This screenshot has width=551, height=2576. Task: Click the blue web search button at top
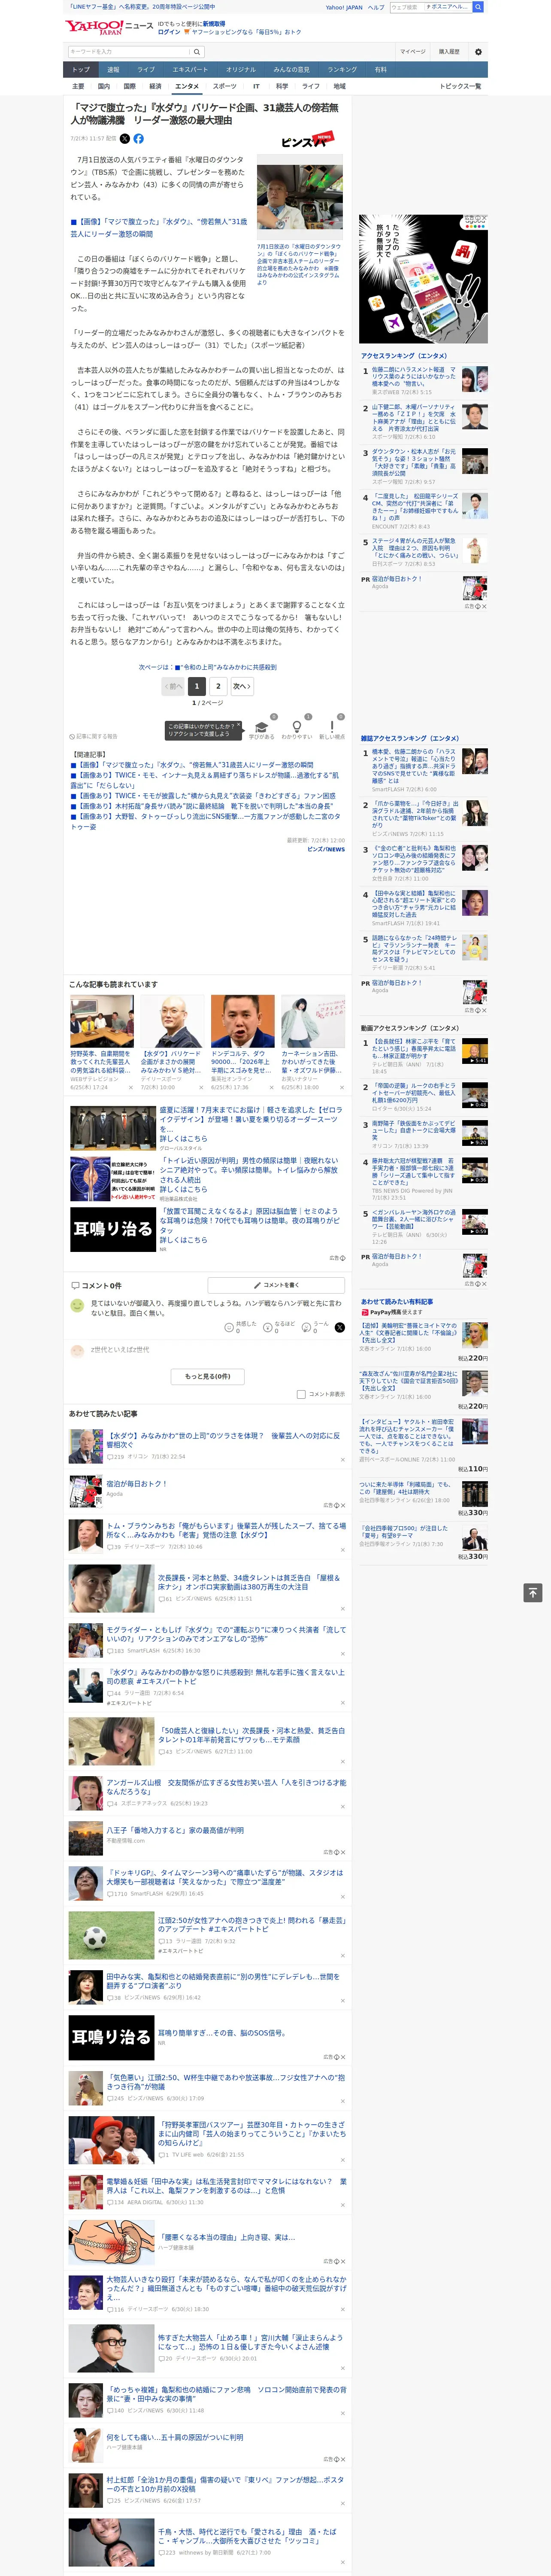coord(478,7)
